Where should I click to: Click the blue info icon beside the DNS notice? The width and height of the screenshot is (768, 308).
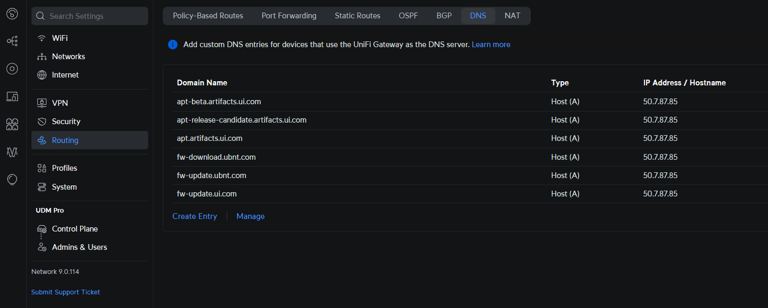tap(173, 45)
